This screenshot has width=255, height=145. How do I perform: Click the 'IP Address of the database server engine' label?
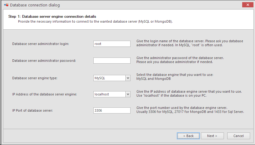click(x=45, y=94)
